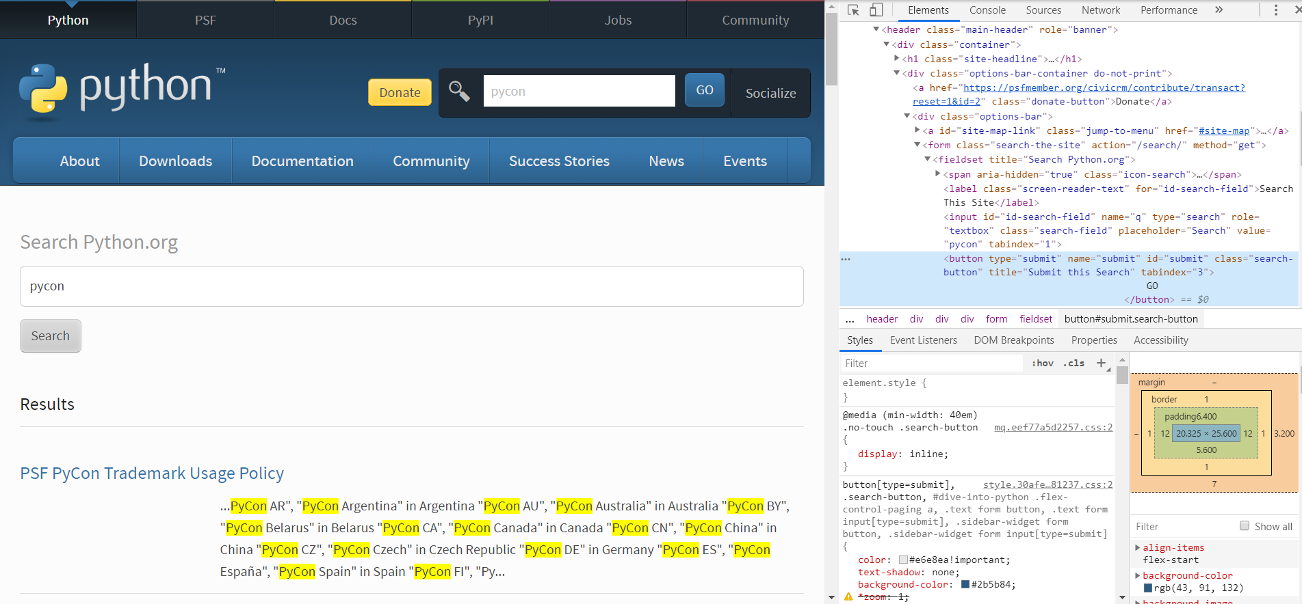Image resolution: width=1302 pixels, height=604 pixels.
Task: Click background-color swatch #2b5b84 in Styles
Action: pos(965,584)
